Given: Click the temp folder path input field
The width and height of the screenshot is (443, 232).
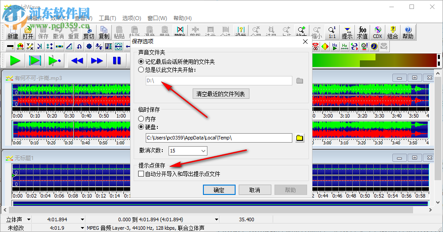Looking at the screenshot, I should pyautogui.click(x=219, y=138).
